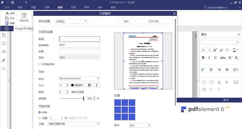Switch to the 注释 tab
242x129 pixels.
point(47,7)
